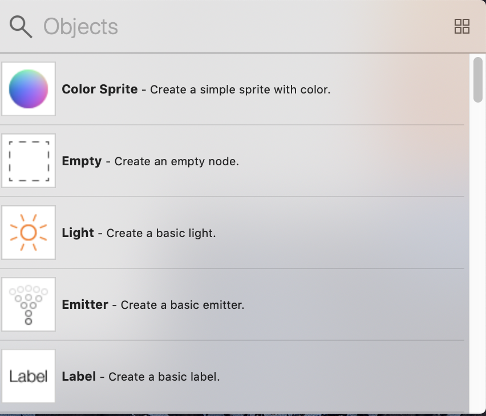Click 'Create a basic label' description
This screenshot has height=416, width=486.
coord(164,377)
